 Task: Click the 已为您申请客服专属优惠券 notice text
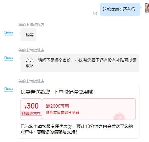[x=77, y=129]
